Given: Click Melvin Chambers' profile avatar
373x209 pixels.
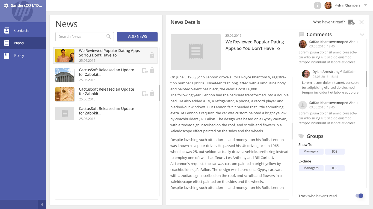Looking at the screenshot, I should point(328,5).
